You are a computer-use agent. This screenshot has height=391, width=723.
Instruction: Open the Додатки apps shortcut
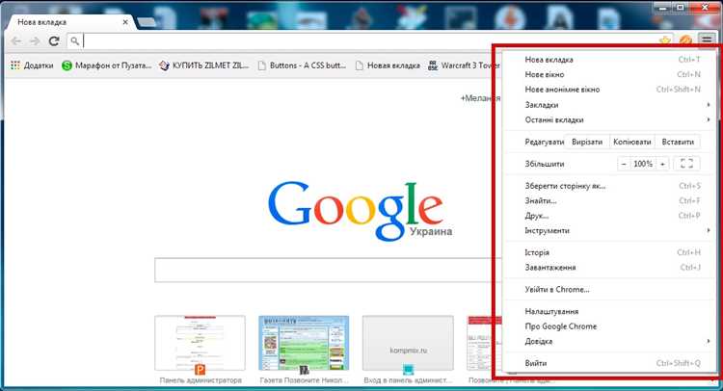(32, 65)
